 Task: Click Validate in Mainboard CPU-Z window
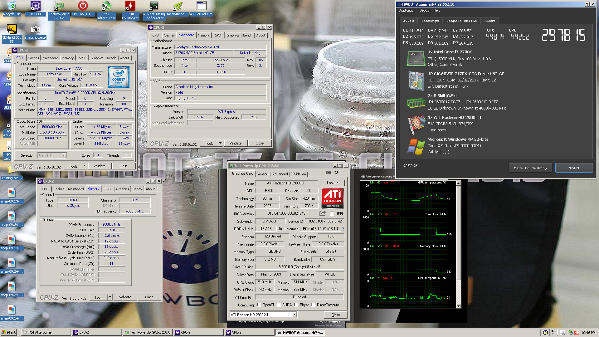(x=236, y=143)
